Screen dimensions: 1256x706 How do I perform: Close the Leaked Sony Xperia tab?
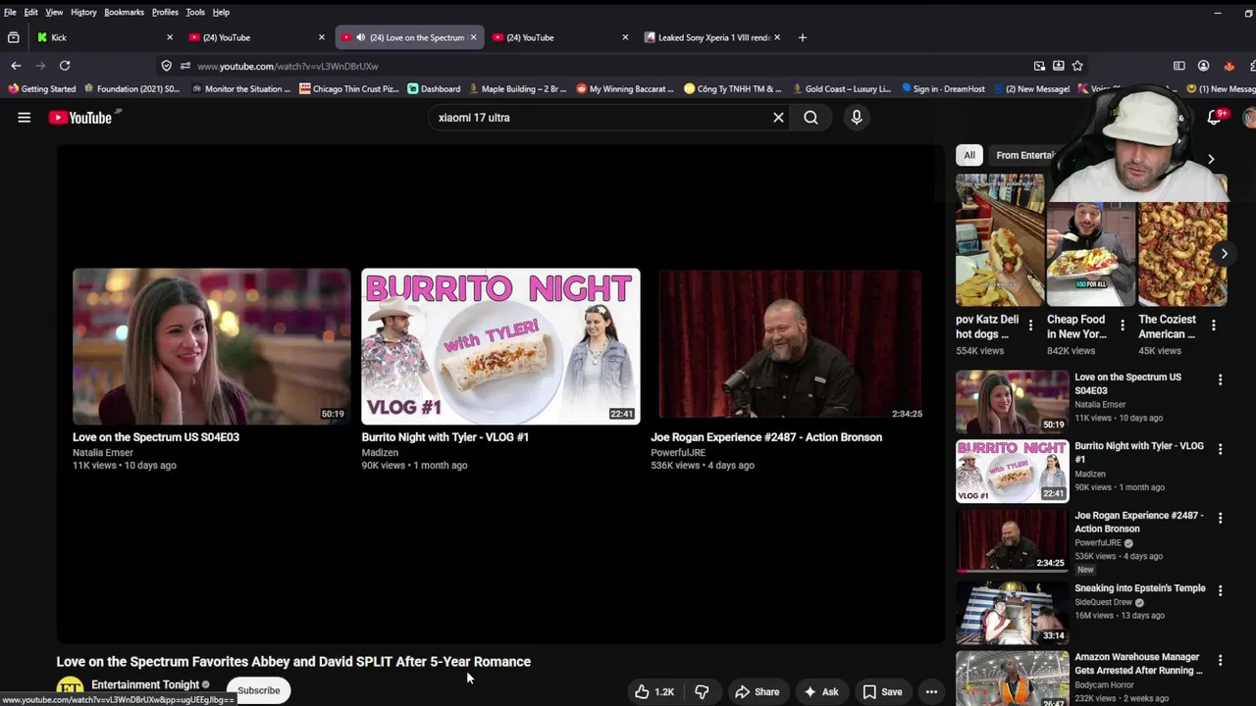[776, 37]
